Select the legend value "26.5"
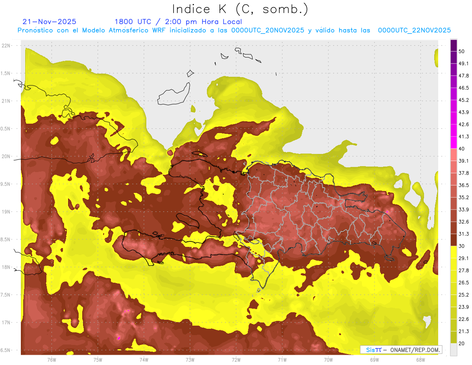The width and height of the screenshot is (472, 365). tap(464, 283)
